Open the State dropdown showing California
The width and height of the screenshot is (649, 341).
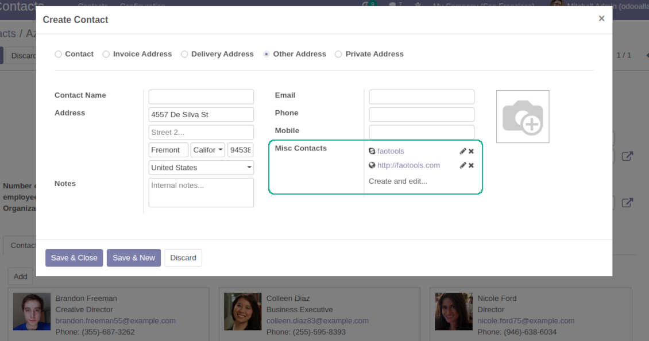pyautogui.click(x=208, y=150)
